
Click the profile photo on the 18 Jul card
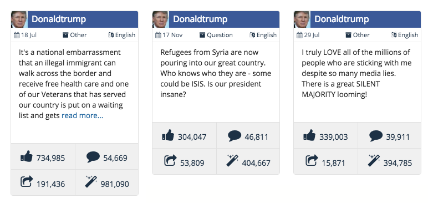19,19
